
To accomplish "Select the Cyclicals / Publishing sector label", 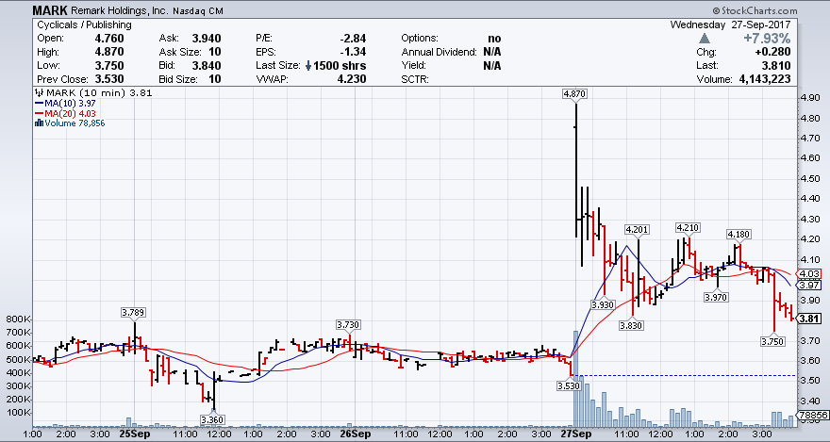I will tap(81, 25).
